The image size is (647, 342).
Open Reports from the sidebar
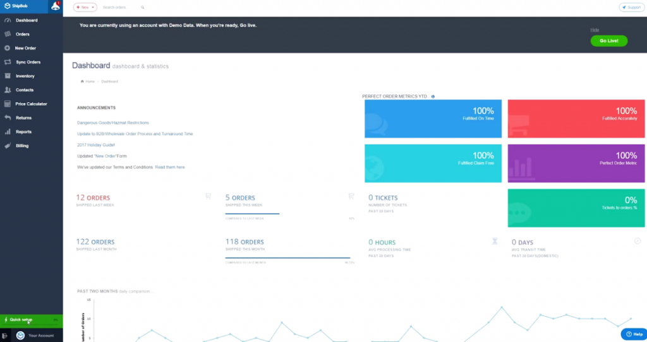(x=23, y=132)
